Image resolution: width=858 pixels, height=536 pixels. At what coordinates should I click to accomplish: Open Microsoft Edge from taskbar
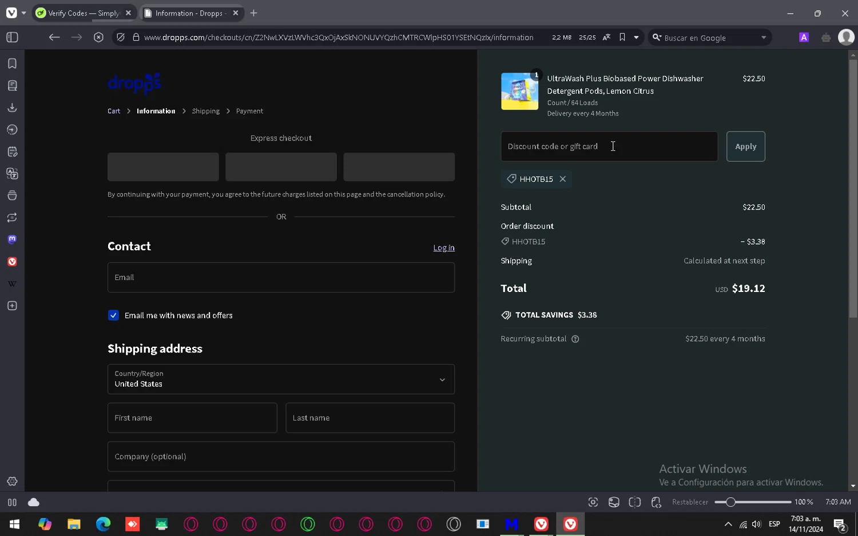coord(103,524)
